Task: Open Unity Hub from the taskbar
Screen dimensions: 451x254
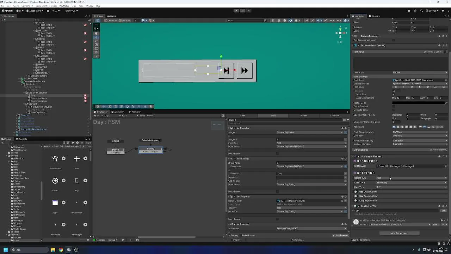Action: [x=68, y=250]
